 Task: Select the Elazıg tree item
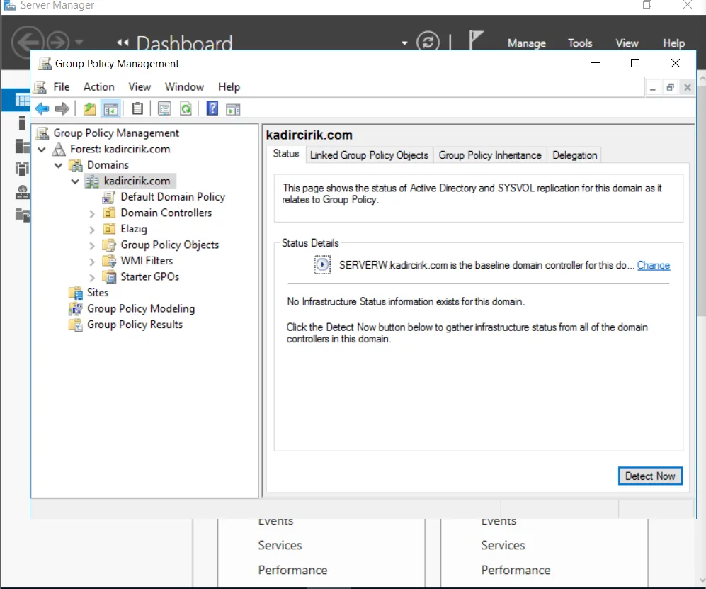[134, 229]
